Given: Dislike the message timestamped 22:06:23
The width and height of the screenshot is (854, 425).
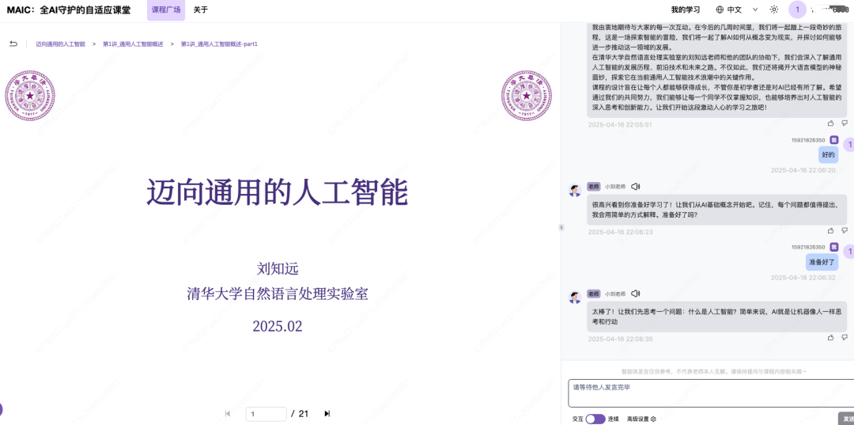Looking at the screenshot, I should (845, 230).
